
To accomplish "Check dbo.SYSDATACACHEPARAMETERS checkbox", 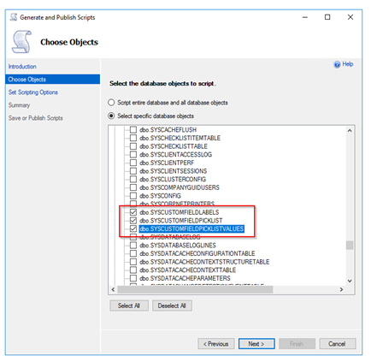I will [133, 278].
